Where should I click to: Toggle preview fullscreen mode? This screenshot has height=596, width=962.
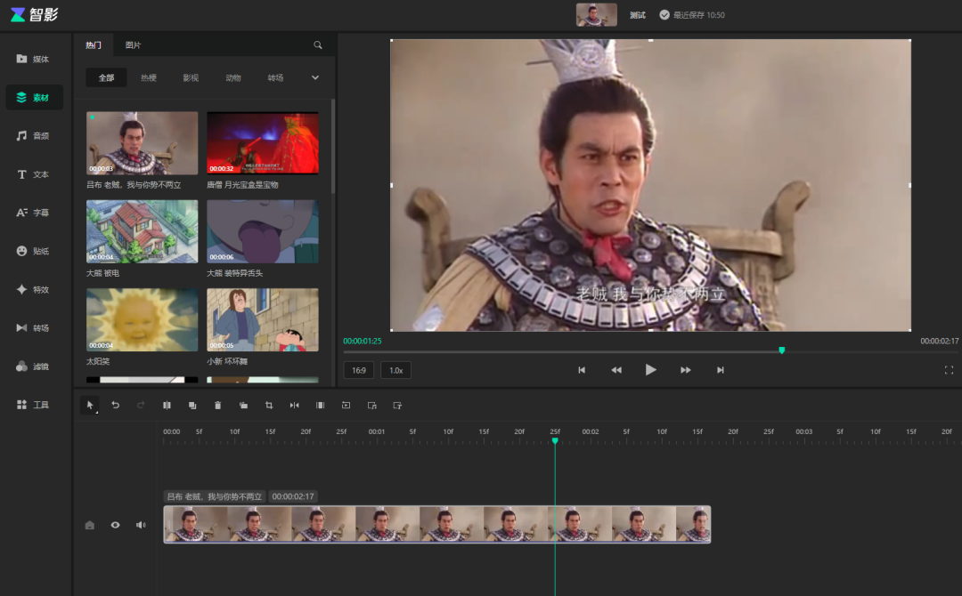[x=949, y=370]
